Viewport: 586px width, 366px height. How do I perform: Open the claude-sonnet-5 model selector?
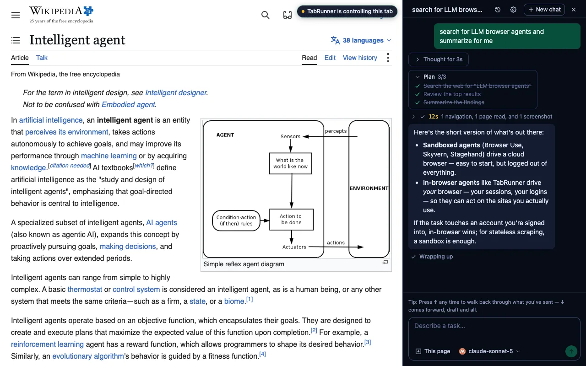point(490,351)
